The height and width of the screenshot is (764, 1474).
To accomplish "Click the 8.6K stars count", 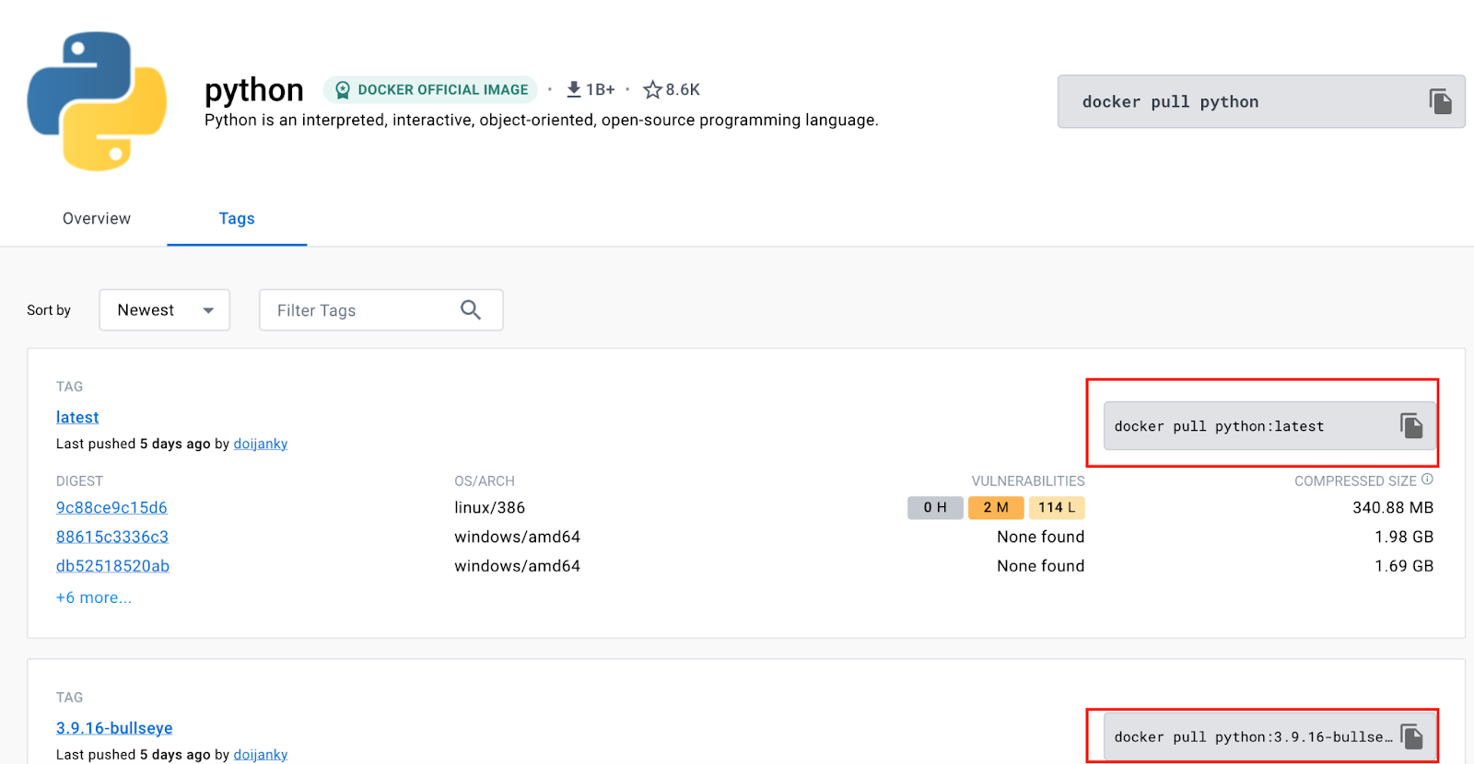I will (x=683, y=89).
